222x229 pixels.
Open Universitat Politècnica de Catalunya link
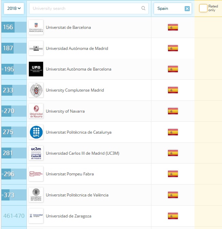point(79,132)
